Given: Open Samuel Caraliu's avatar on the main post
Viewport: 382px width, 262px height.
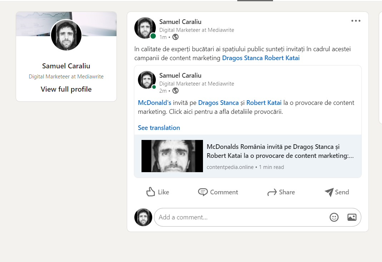Looking at the screenshot, I should (x=145, y=28).
